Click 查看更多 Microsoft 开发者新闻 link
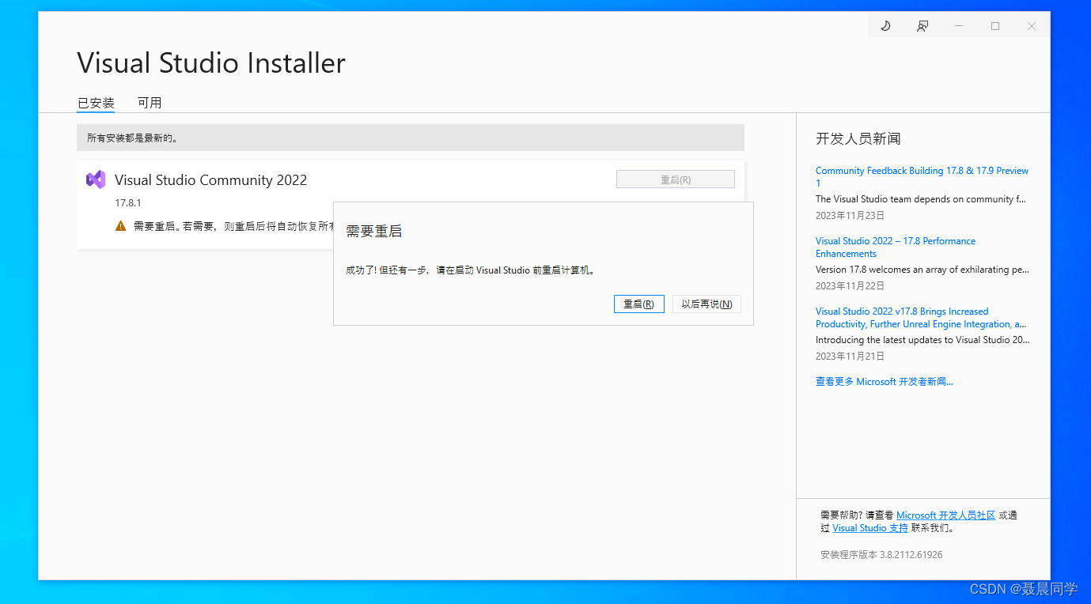This screenshot has width=1091, height=604. (x=884, y=381)
